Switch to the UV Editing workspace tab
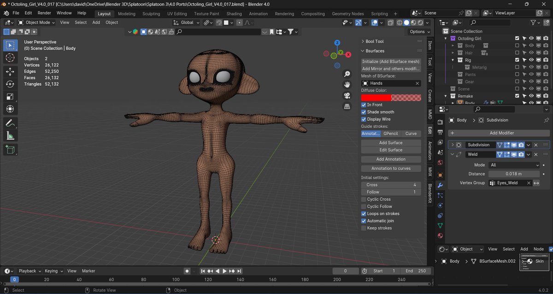 click(x=177, y=14)
